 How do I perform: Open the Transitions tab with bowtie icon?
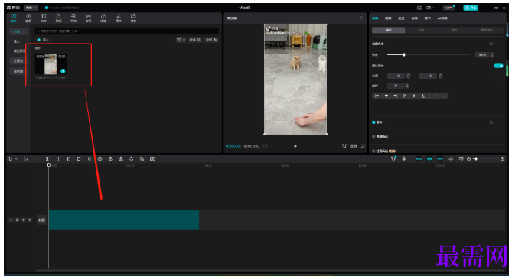pyautogui.click(x=88, y=18)
